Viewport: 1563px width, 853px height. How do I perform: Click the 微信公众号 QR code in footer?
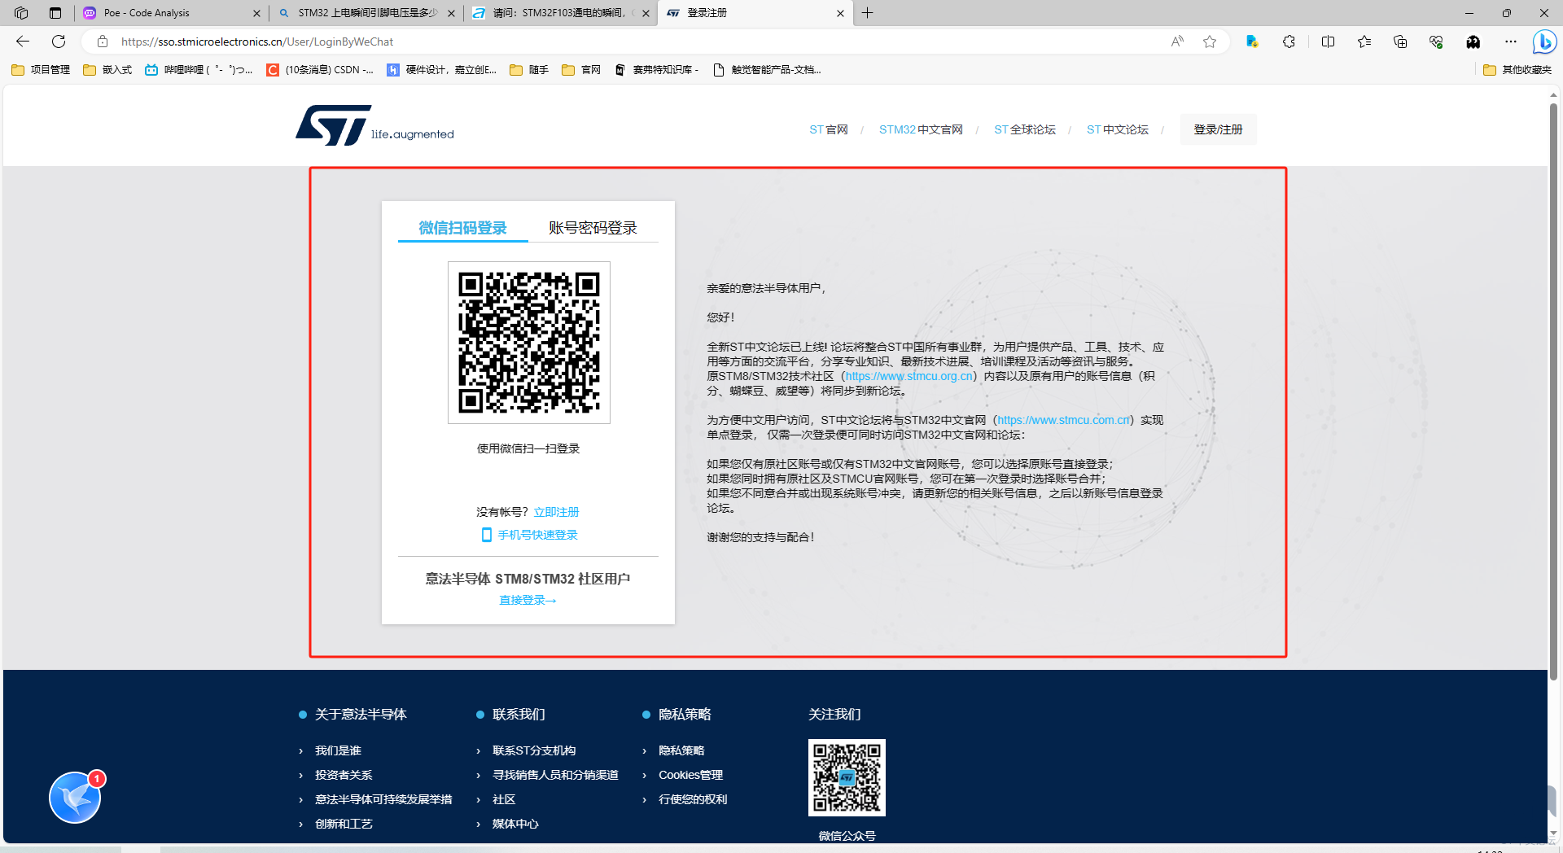point(847,777)
